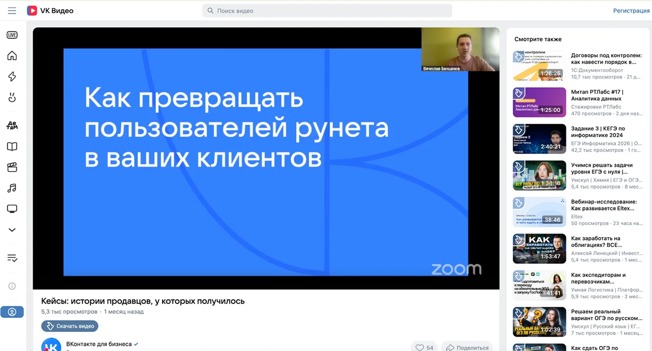This screenshot has width=652, height=351.
Task: Open the hamburger menu in the header
Action: coord(12,11)
